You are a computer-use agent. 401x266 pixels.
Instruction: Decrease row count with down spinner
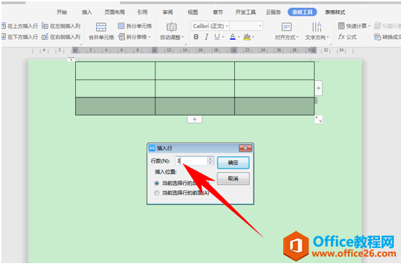[x=210, y=163]
